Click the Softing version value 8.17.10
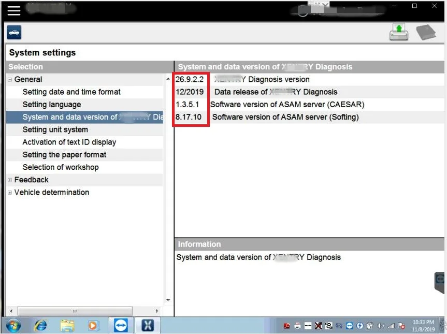The height and width of the screenshot is (334, 447). tap(189, 117)
